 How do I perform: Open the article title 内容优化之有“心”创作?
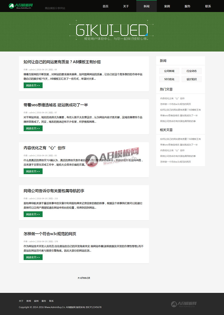[x=45, y=148]
